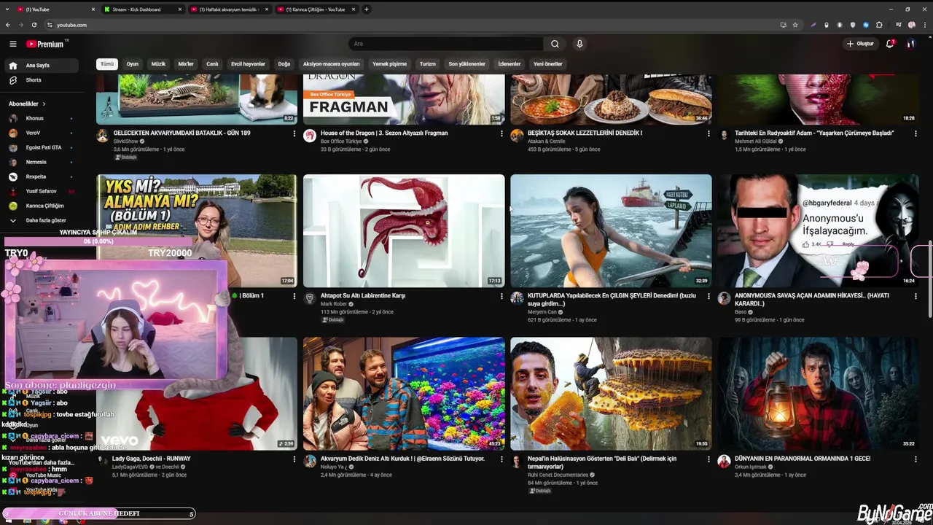Open the Karınca Çiftliğim channel subscription
This screenshot has width=933, height=525.
pyautogui.click(x=44, y=206)
